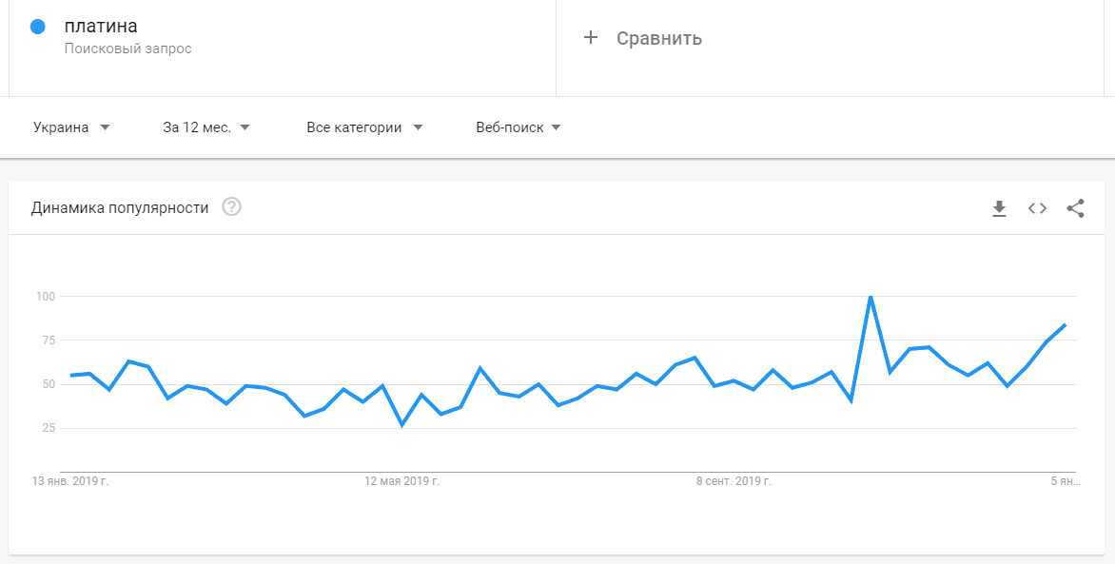Open the Украина region selector

point(61,126)
